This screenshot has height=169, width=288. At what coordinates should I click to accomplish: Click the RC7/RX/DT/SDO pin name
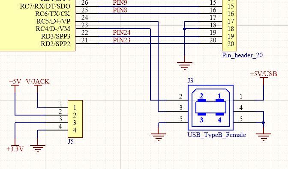click(45, 6)
